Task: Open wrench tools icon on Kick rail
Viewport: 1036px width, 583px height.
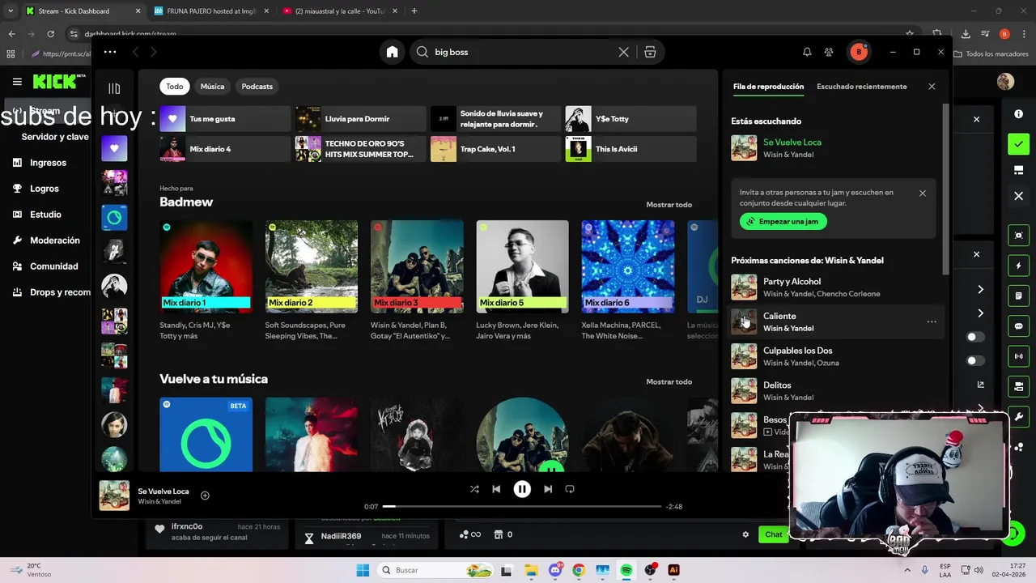Action: (1018, 418)
